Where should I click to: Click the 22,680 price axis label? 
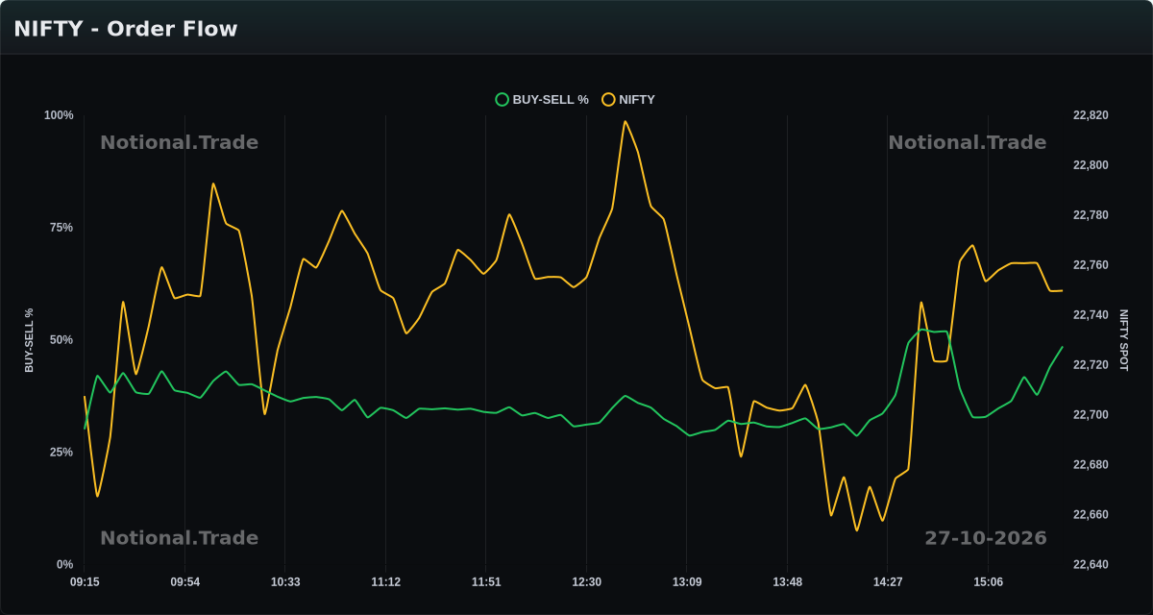[1091, 465]
